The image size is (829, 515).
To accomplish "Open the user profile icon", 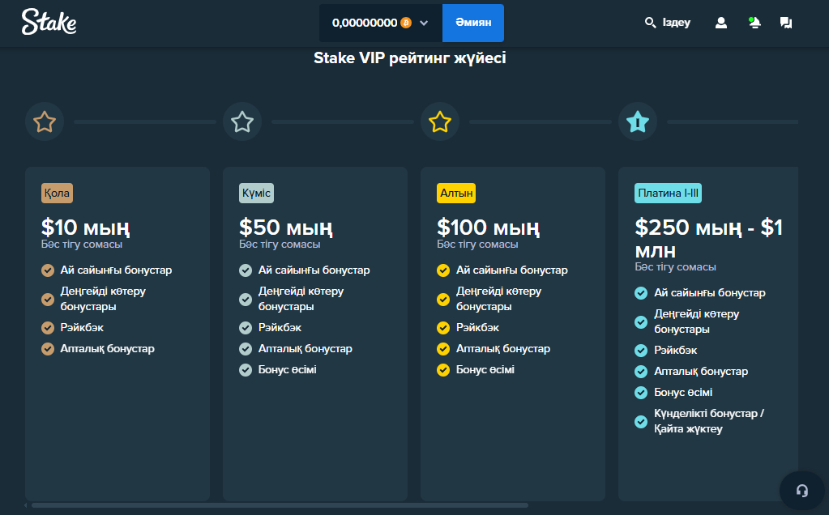I will click(720, 23).
